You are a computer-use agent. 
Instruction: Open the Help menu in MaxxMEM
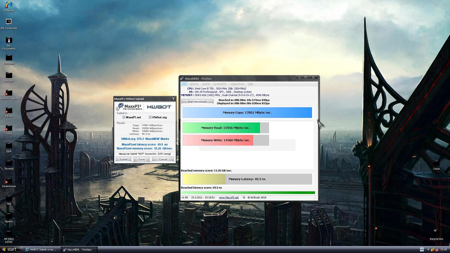pyautogui.click(x=250, y=84)
